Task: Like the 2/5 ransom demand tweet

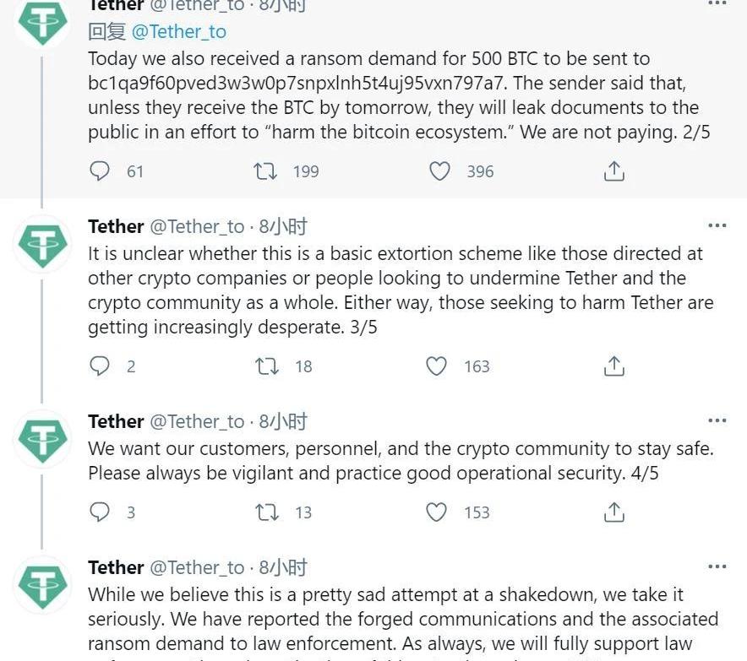Action: tap(439, 171)
